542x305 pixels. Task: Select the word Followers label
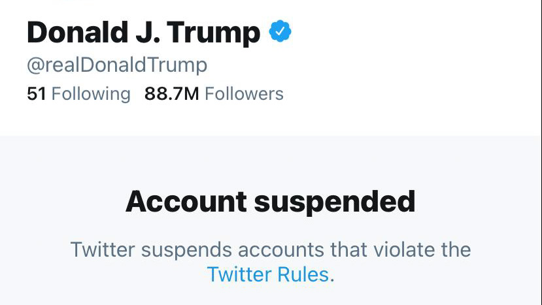244,94
